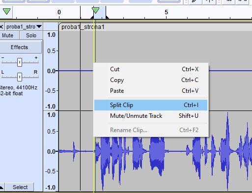This screenshot has height=193, width=252.
Task: Choose Mute/Unmute Track menu entry
Action: coord(151,116)
